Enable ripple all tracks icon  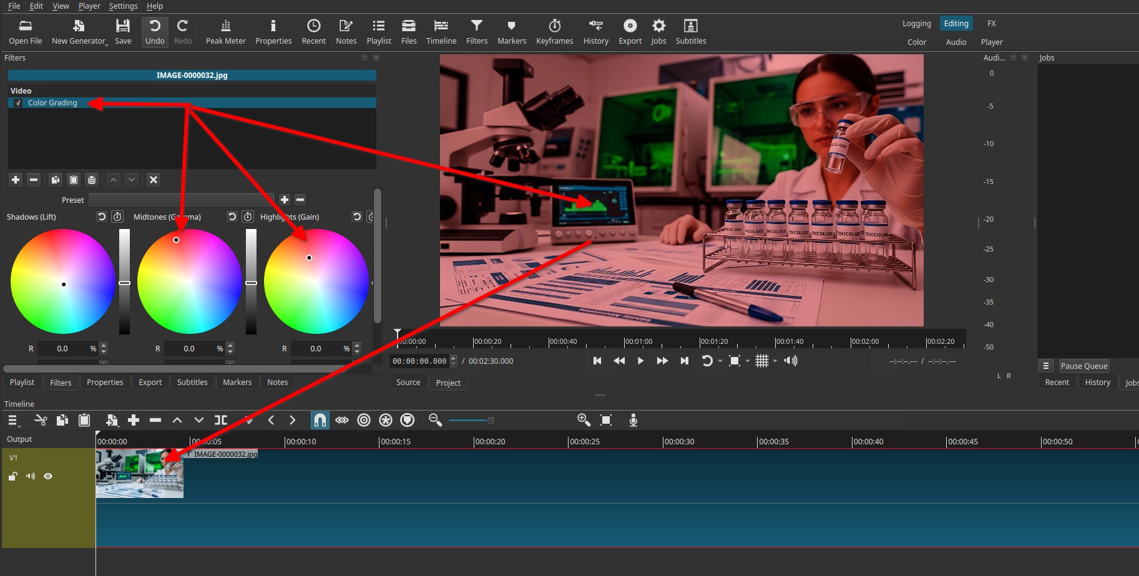pos(386,420)
